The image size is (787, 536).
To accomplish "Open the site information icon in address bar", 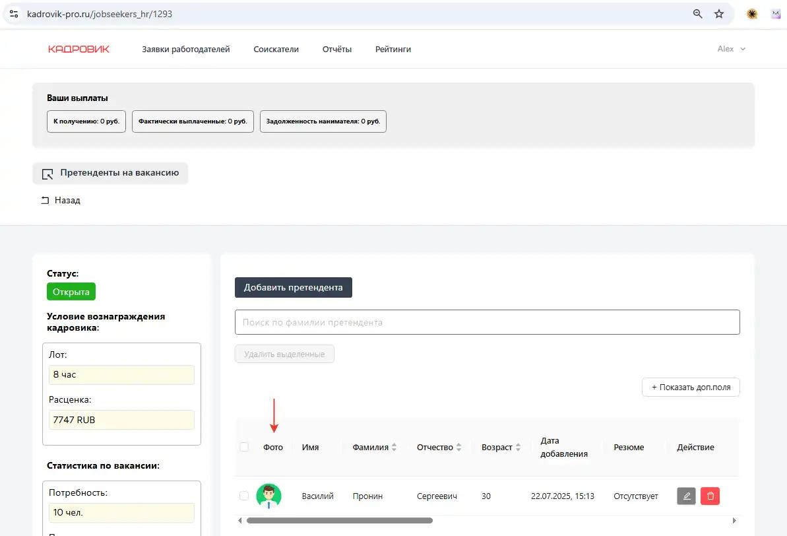I will coord(14,14).
